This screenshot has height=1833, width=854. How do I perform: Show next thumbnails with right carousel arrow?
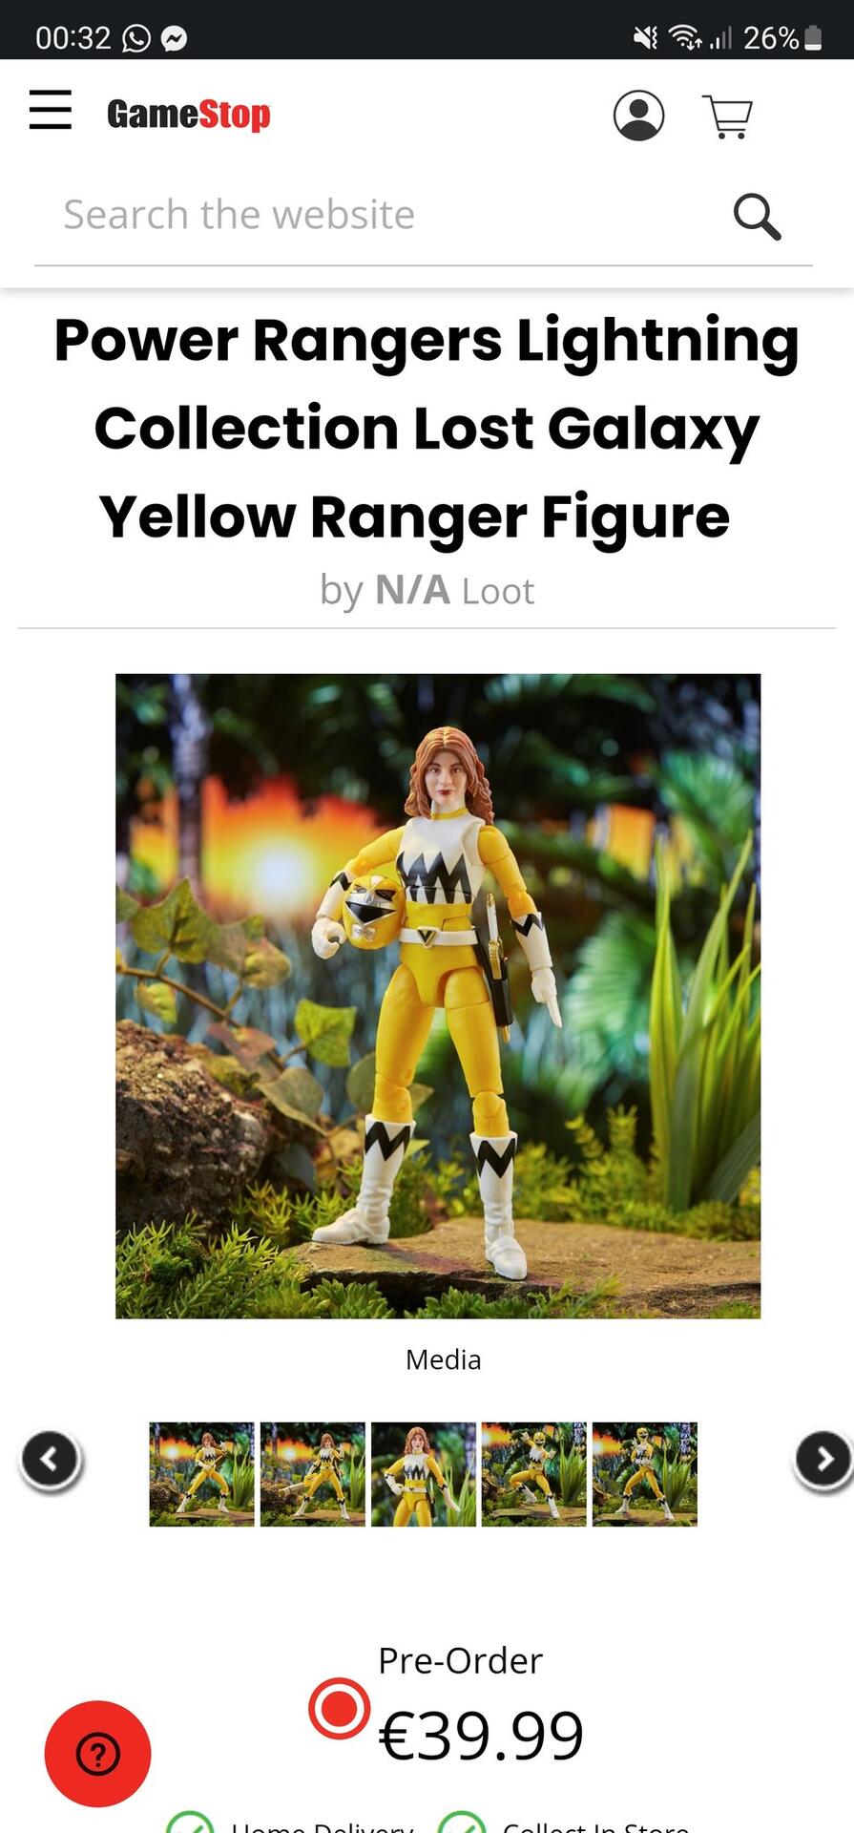823,1460
